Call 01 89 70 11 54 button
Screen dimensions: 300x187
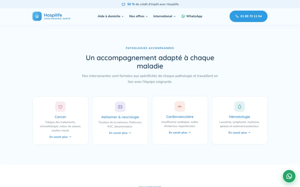click(248, 16)
